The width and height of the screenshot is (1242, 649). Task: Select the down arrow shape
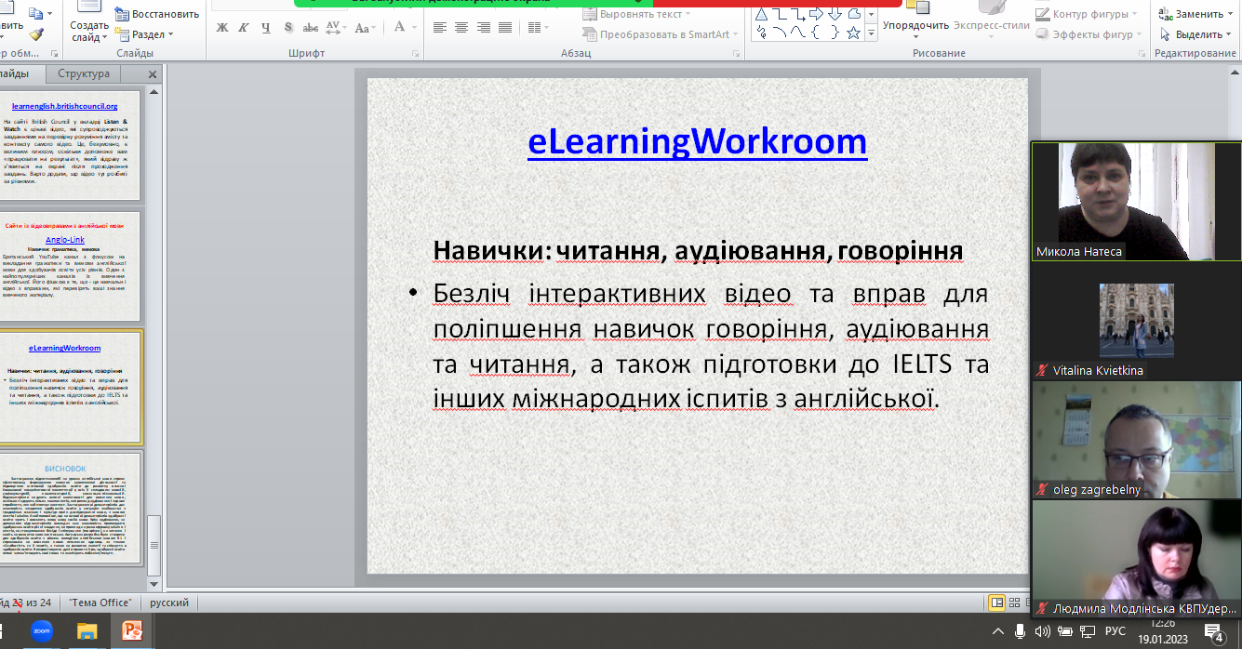coord(835,13)
